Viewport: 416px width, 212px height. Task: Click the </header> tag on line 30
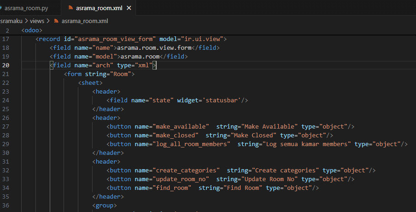108,153
